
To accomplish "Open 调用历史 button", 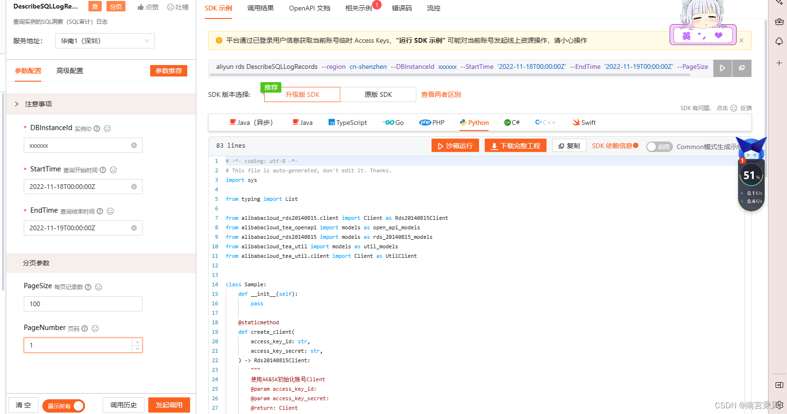I will (124, 405).
